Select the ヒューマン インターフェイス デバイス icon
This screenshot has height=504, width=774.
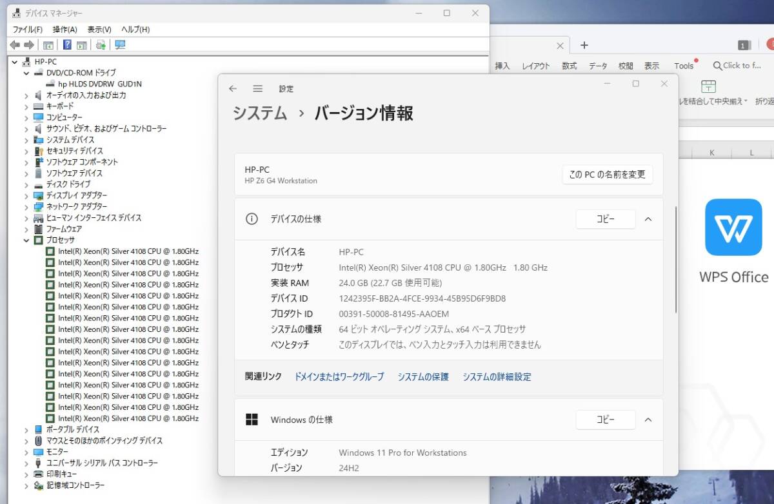(x=39, y=218)
